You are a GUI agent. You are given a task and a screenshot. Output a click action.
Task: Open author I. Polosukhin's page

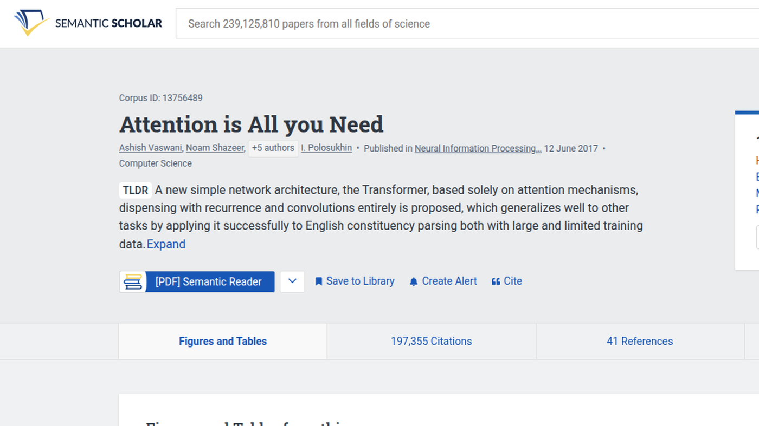pos(326,148)
